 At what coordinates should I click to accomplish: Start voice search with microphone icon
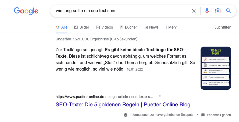point(207,11)
